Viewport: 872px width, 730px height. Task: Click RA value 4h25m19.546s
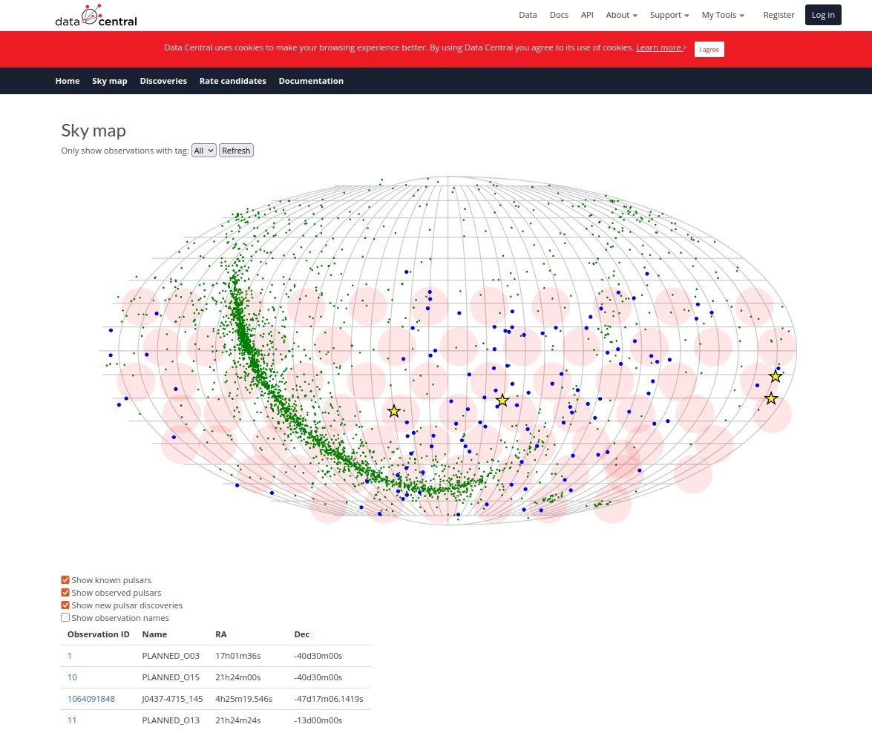243,699
